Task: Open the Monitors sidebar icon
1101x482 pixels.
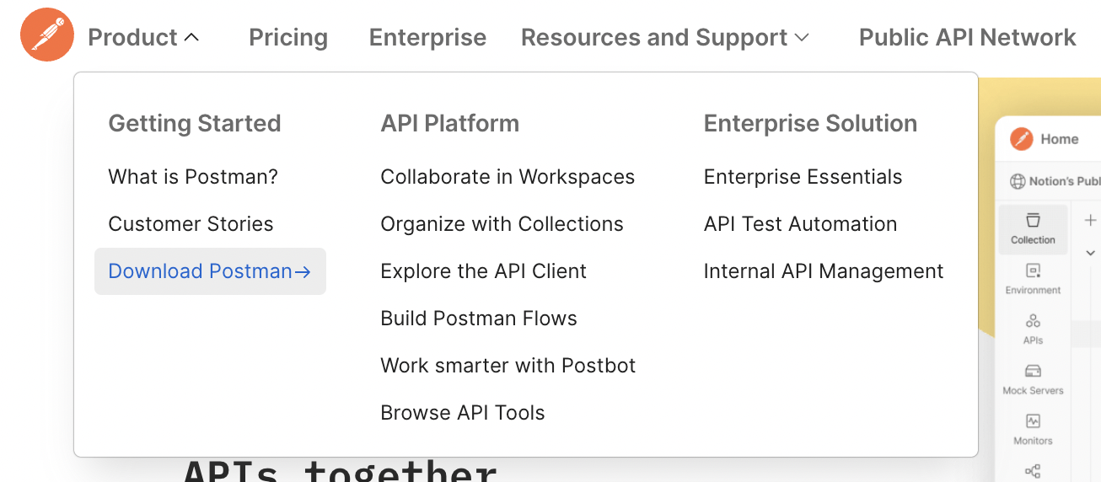Action: click(x=1033, y=430)
